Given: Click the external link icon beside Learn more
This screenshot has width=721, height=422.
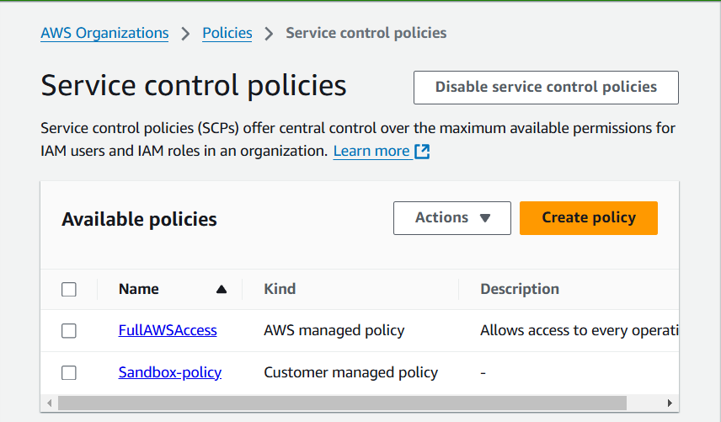Looking at the screenshot, I should click(x=422, y=152).
